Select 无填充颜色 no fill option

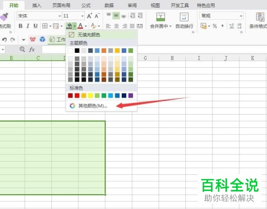pyautogui.click(x=101, y=35)
